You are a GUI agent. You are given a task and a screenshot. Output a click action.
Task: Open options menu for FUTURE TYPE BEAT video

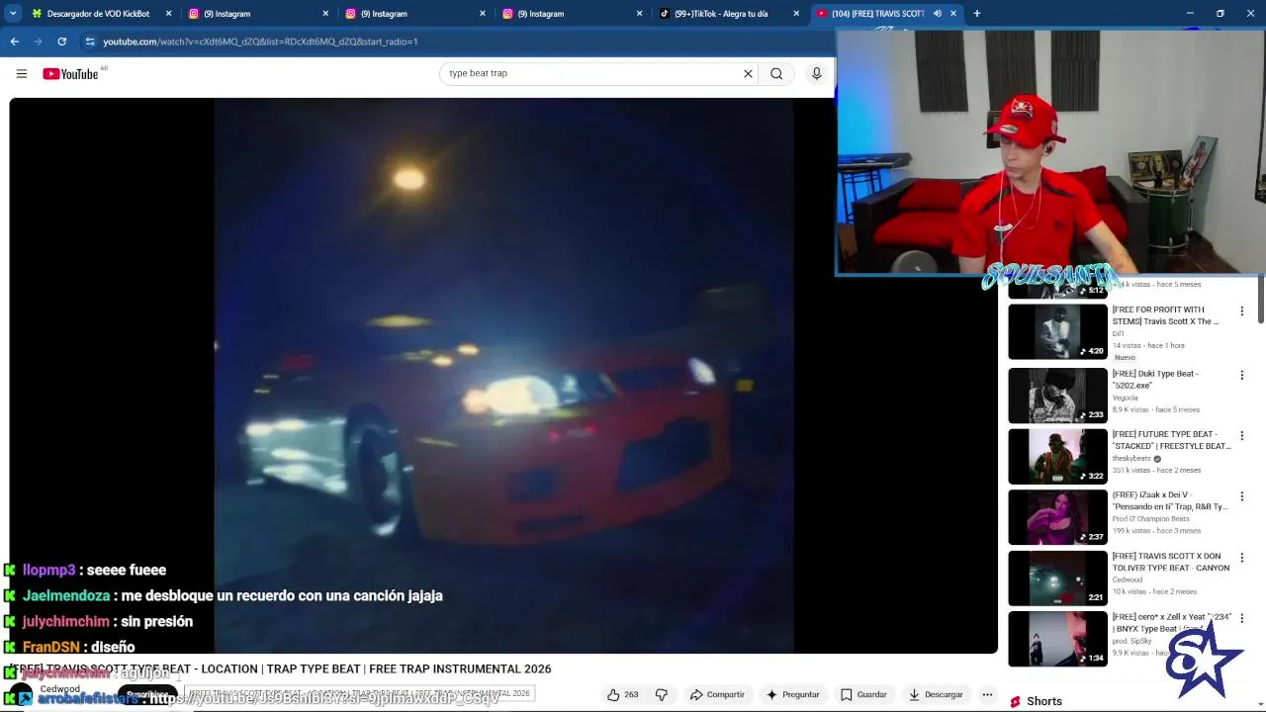(1241, 436)
